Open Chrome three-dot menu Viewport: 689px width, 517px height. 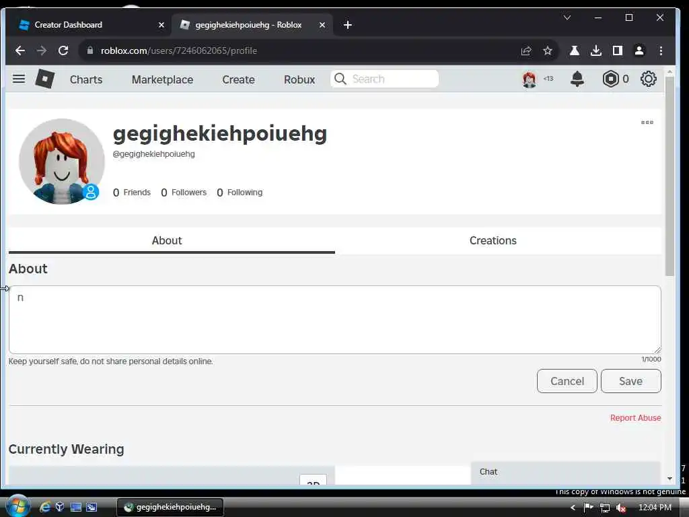point(661,50)
